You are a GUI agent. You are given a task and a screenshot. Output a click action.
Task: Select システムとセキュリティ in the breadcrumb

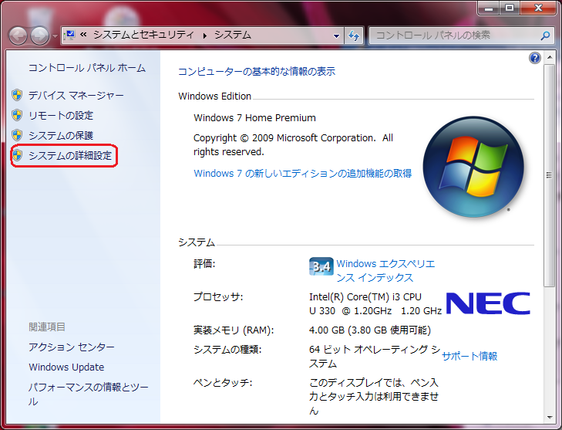point(143,35)
